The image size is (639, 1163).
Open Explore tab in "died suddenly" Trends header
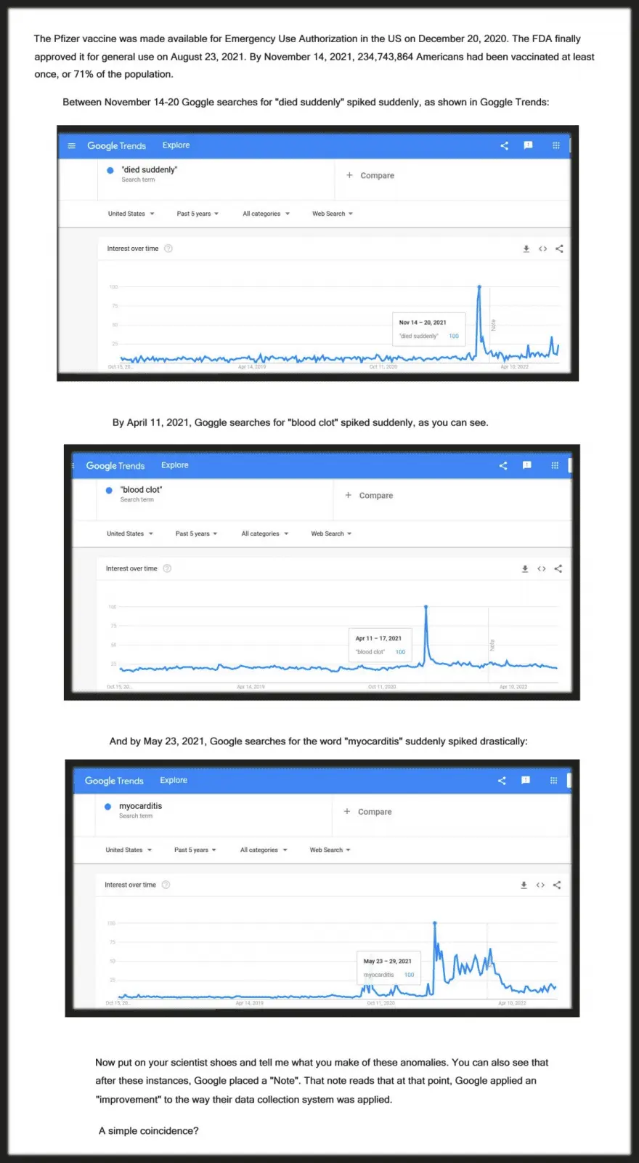point(176,145)
